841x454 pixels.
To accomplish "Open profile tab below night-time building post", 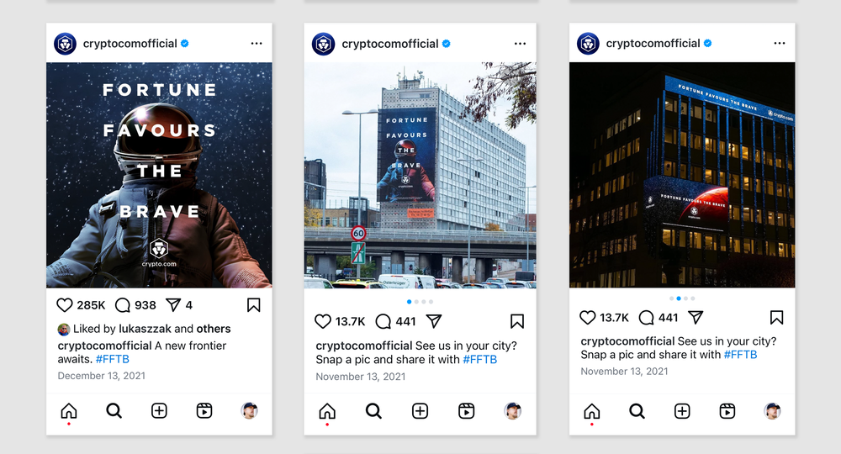I will click(x=772, y=411).
